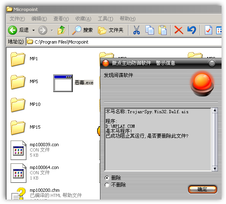
Task: Click the 恶毒.exe file name label
Action: [84, 83]
